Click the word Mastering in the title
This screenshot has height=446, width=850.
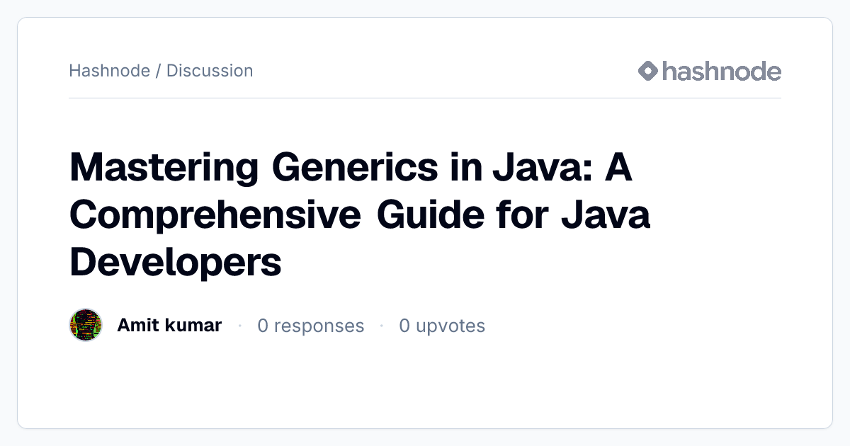164,168
